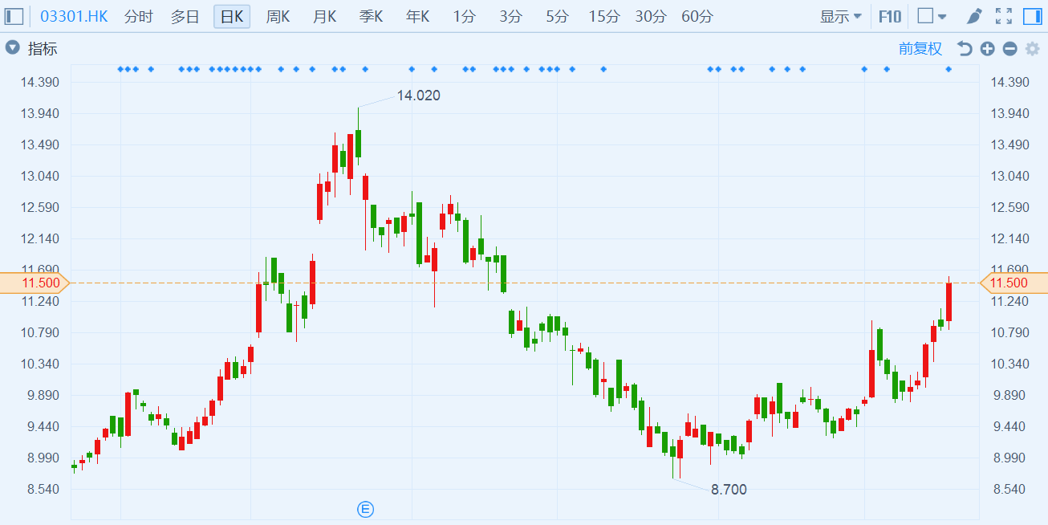Toggle the left sidebar panel icon
Image resolution: width=1048 pixels, height=525 pixels.
(14, 16)
